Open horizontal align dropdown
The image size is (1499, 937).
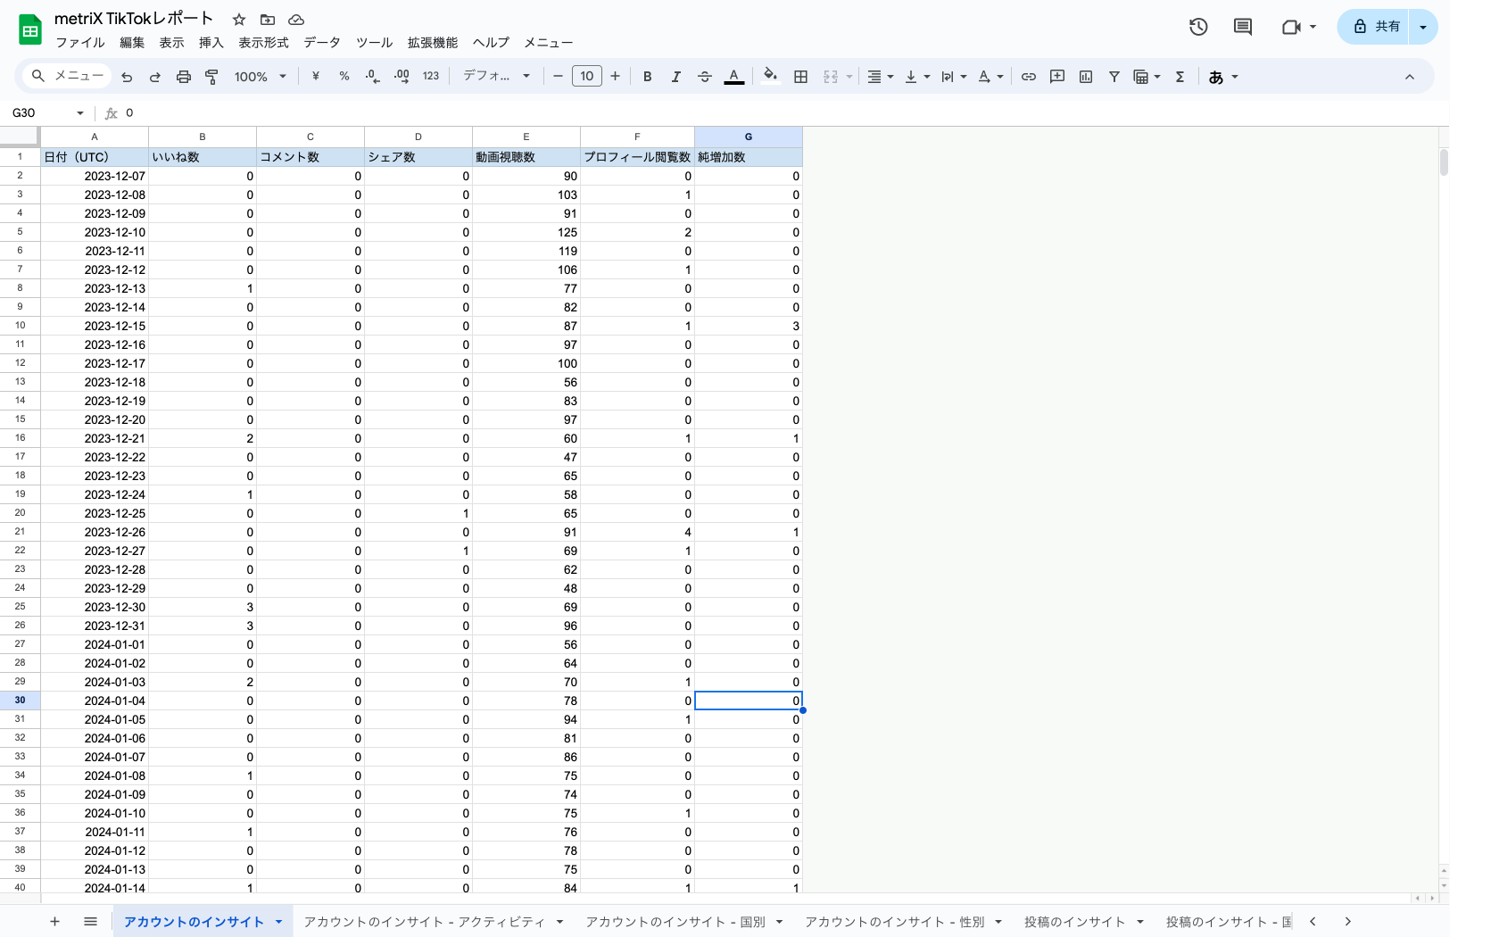(x=881, y=77)
